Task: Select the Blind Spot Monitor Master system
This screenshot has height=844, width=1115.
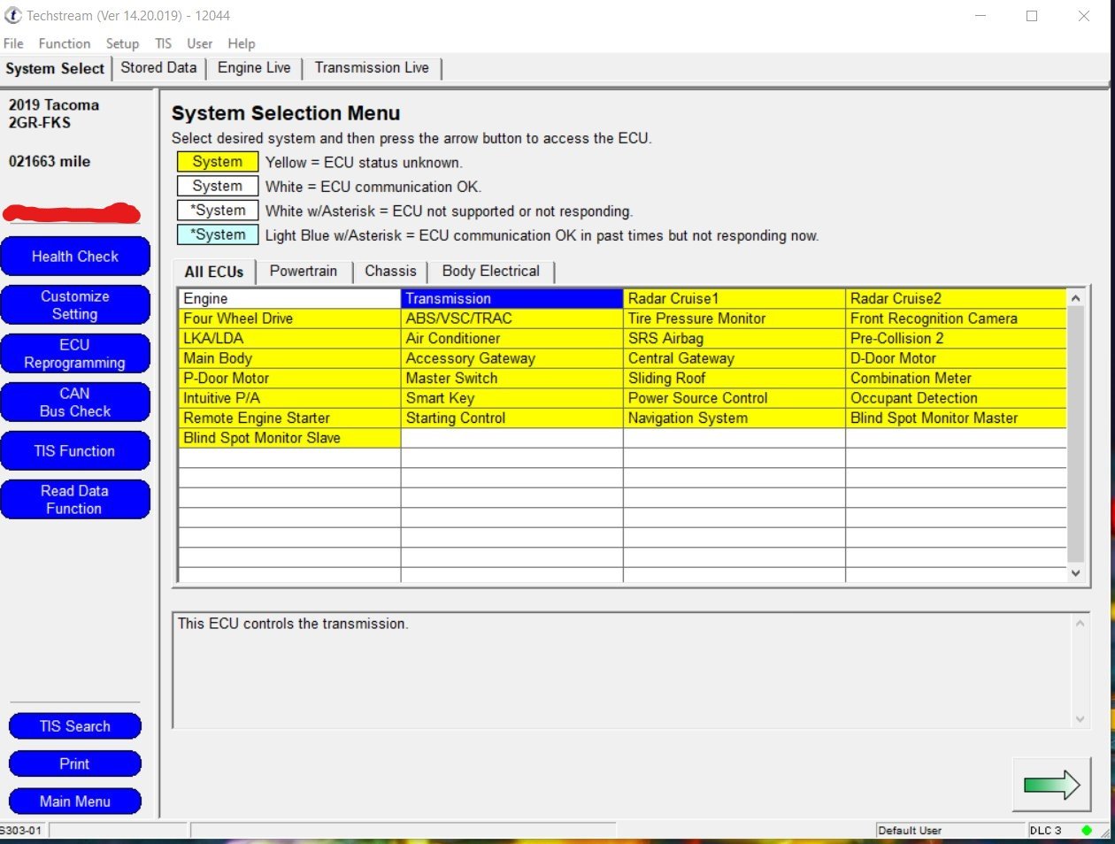Action: (x=957, y=418)
